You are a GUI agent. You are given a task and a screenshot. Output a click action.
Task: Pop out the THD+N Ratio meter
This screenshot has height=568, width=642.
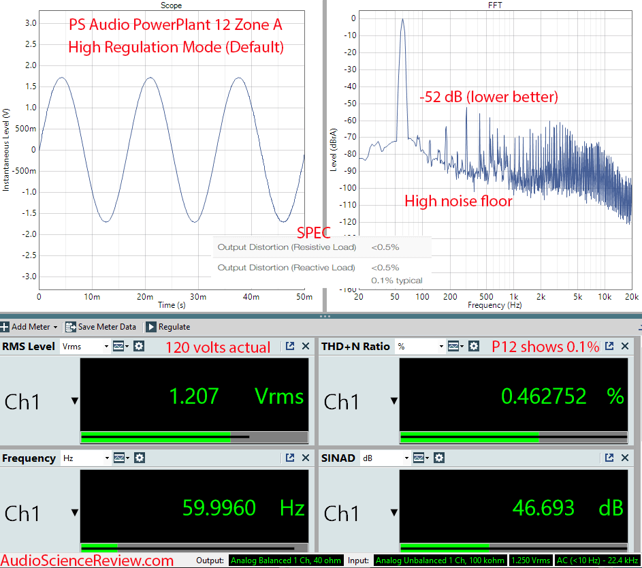click(609, 346)
